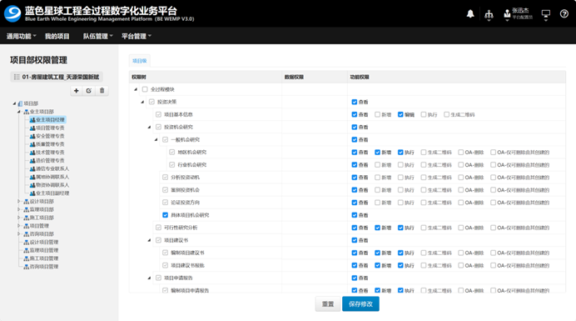
Task: Open the 通用功能 dropdown menu
Action: tap(22, 36)
